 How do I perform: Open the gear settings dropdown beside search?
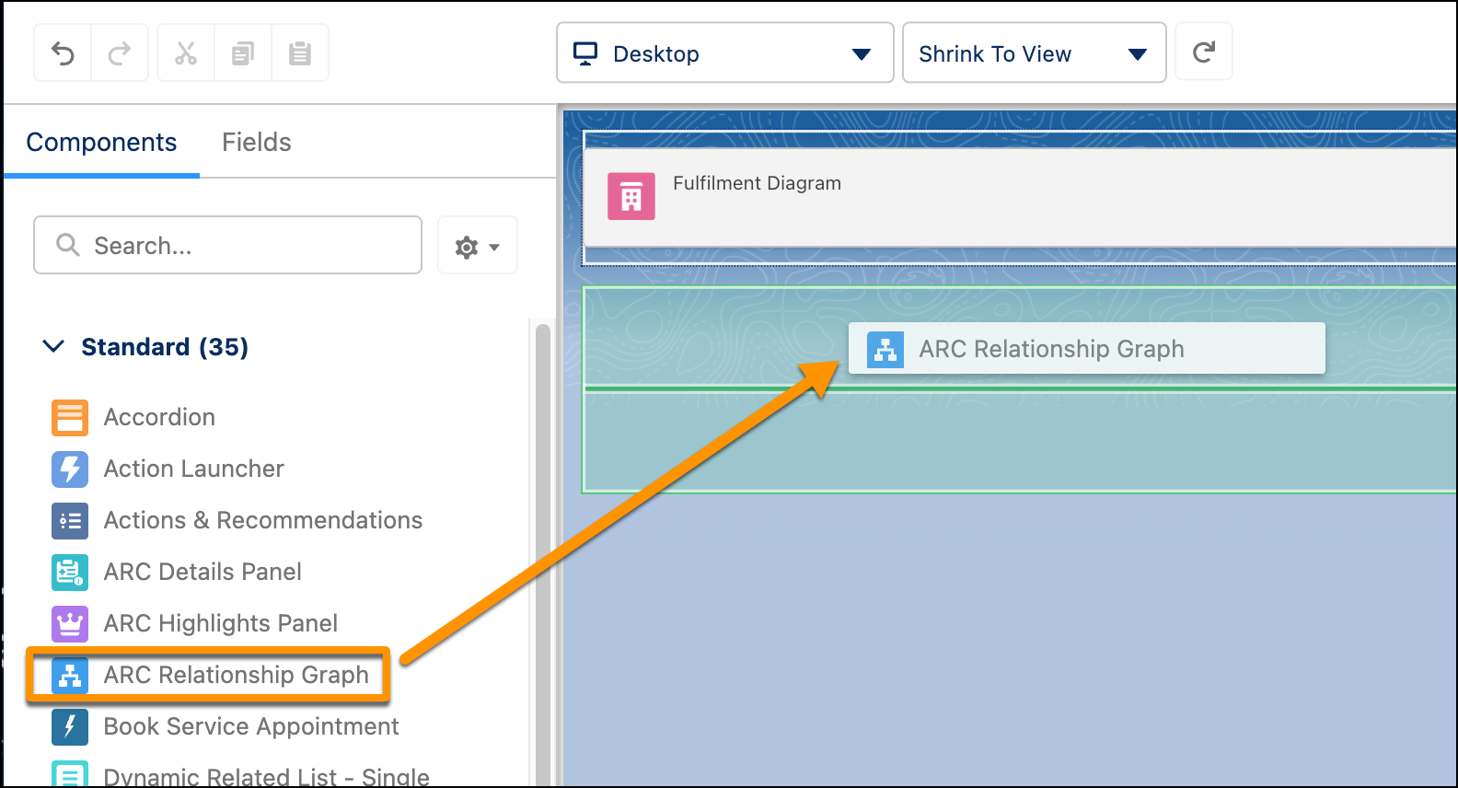click(x=477, y=245)
